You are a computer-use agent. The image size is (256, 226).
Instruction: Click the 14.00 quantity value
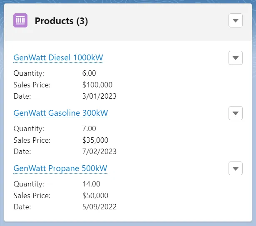91,184
